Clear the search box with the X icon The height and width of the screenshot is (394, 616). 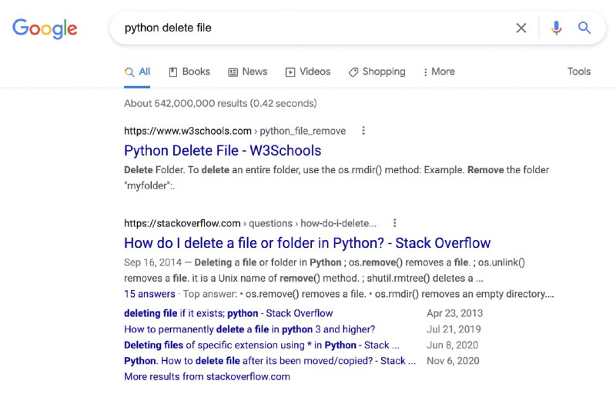[x=521, y=28]
